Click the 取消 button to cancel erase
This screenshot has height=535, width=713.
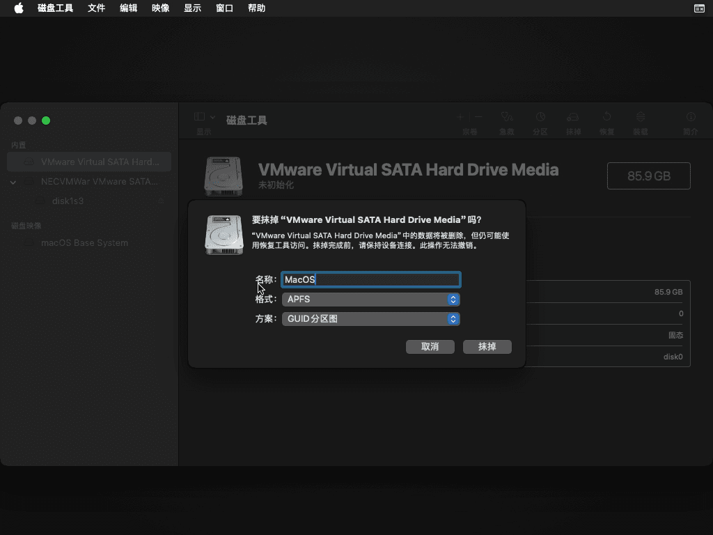tap(430, 347)
